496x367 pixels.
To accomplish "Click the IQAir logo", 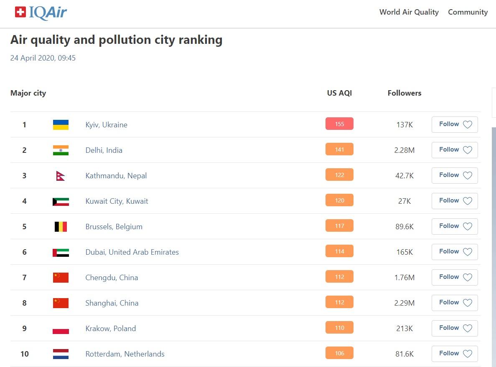I will tap(41, 13).
